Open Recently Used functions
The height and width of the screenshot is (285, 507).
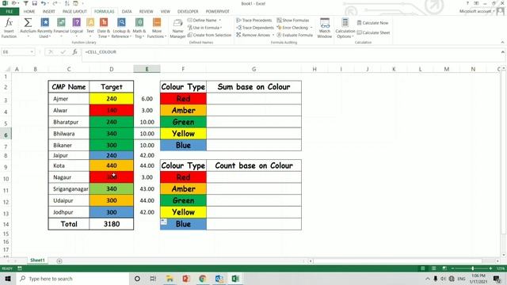pyautogui.click(x=44, y=28)
